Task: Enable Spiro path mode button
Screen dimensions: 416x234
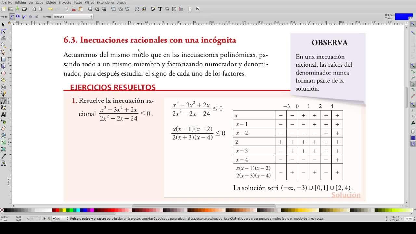Action: pyautogui.click(x=18, y=17)
